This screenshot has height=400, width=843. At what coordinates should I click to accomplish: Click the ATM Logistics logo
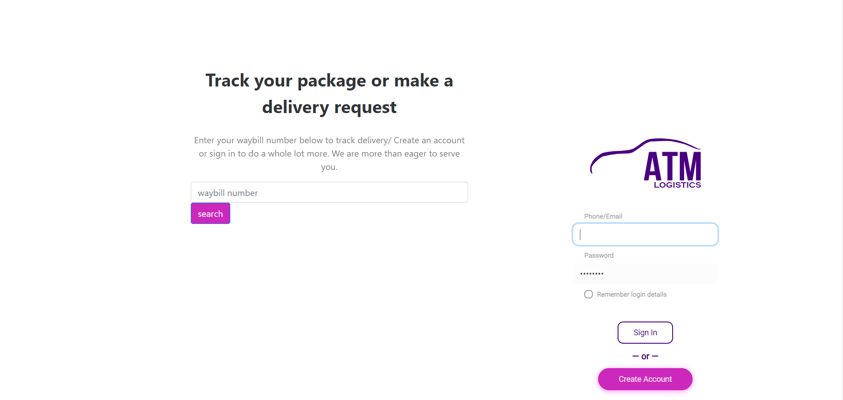(646, 164)
